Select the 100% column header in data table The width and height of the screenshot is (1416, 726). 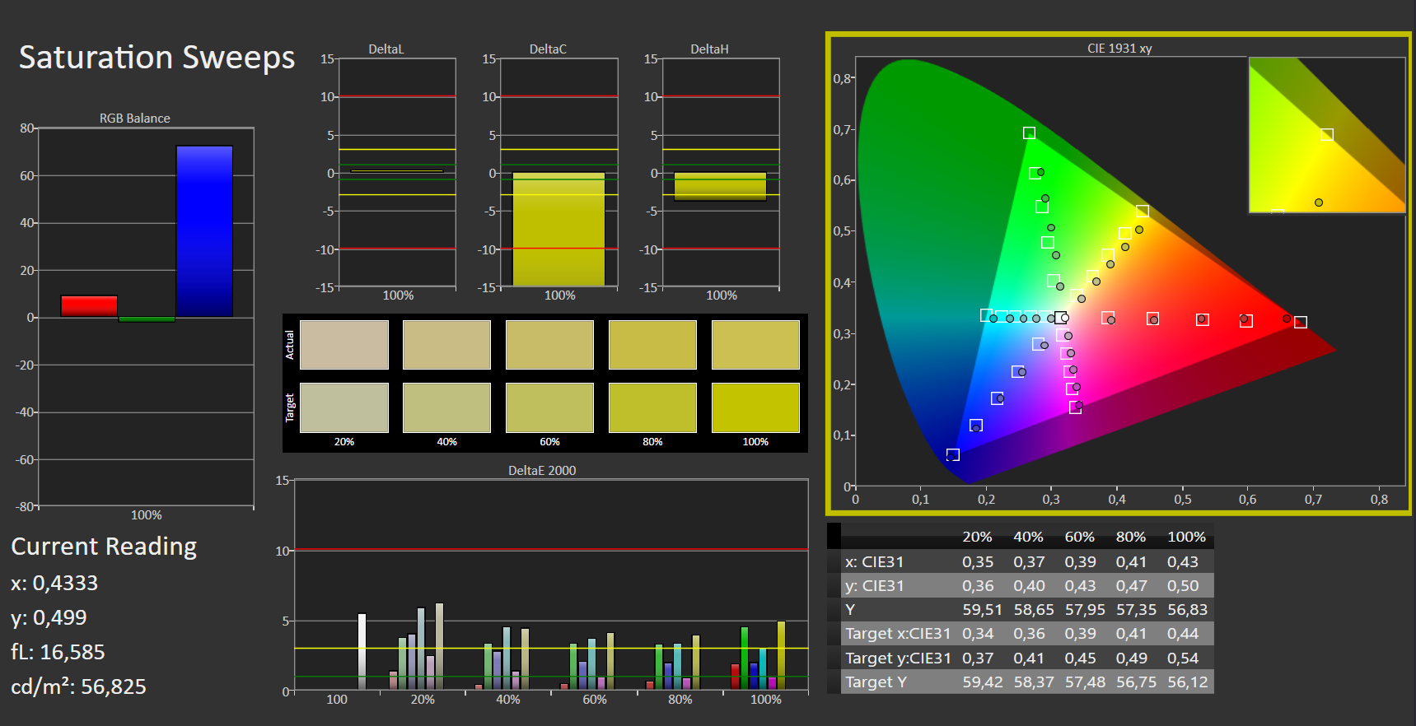(1186, 537)
